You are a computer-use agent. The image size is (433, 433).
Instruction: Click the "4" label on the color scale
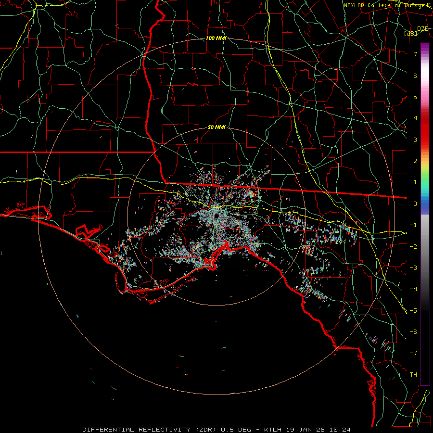[415, 118]
